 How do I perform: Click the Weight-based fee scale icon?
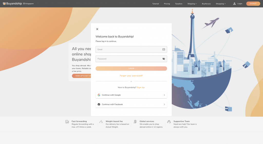(x=101, y=121)
